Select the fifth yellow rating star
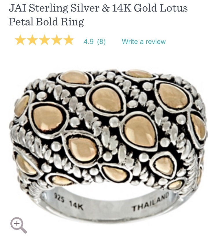 pyautogui.click(x=69, y=40)
